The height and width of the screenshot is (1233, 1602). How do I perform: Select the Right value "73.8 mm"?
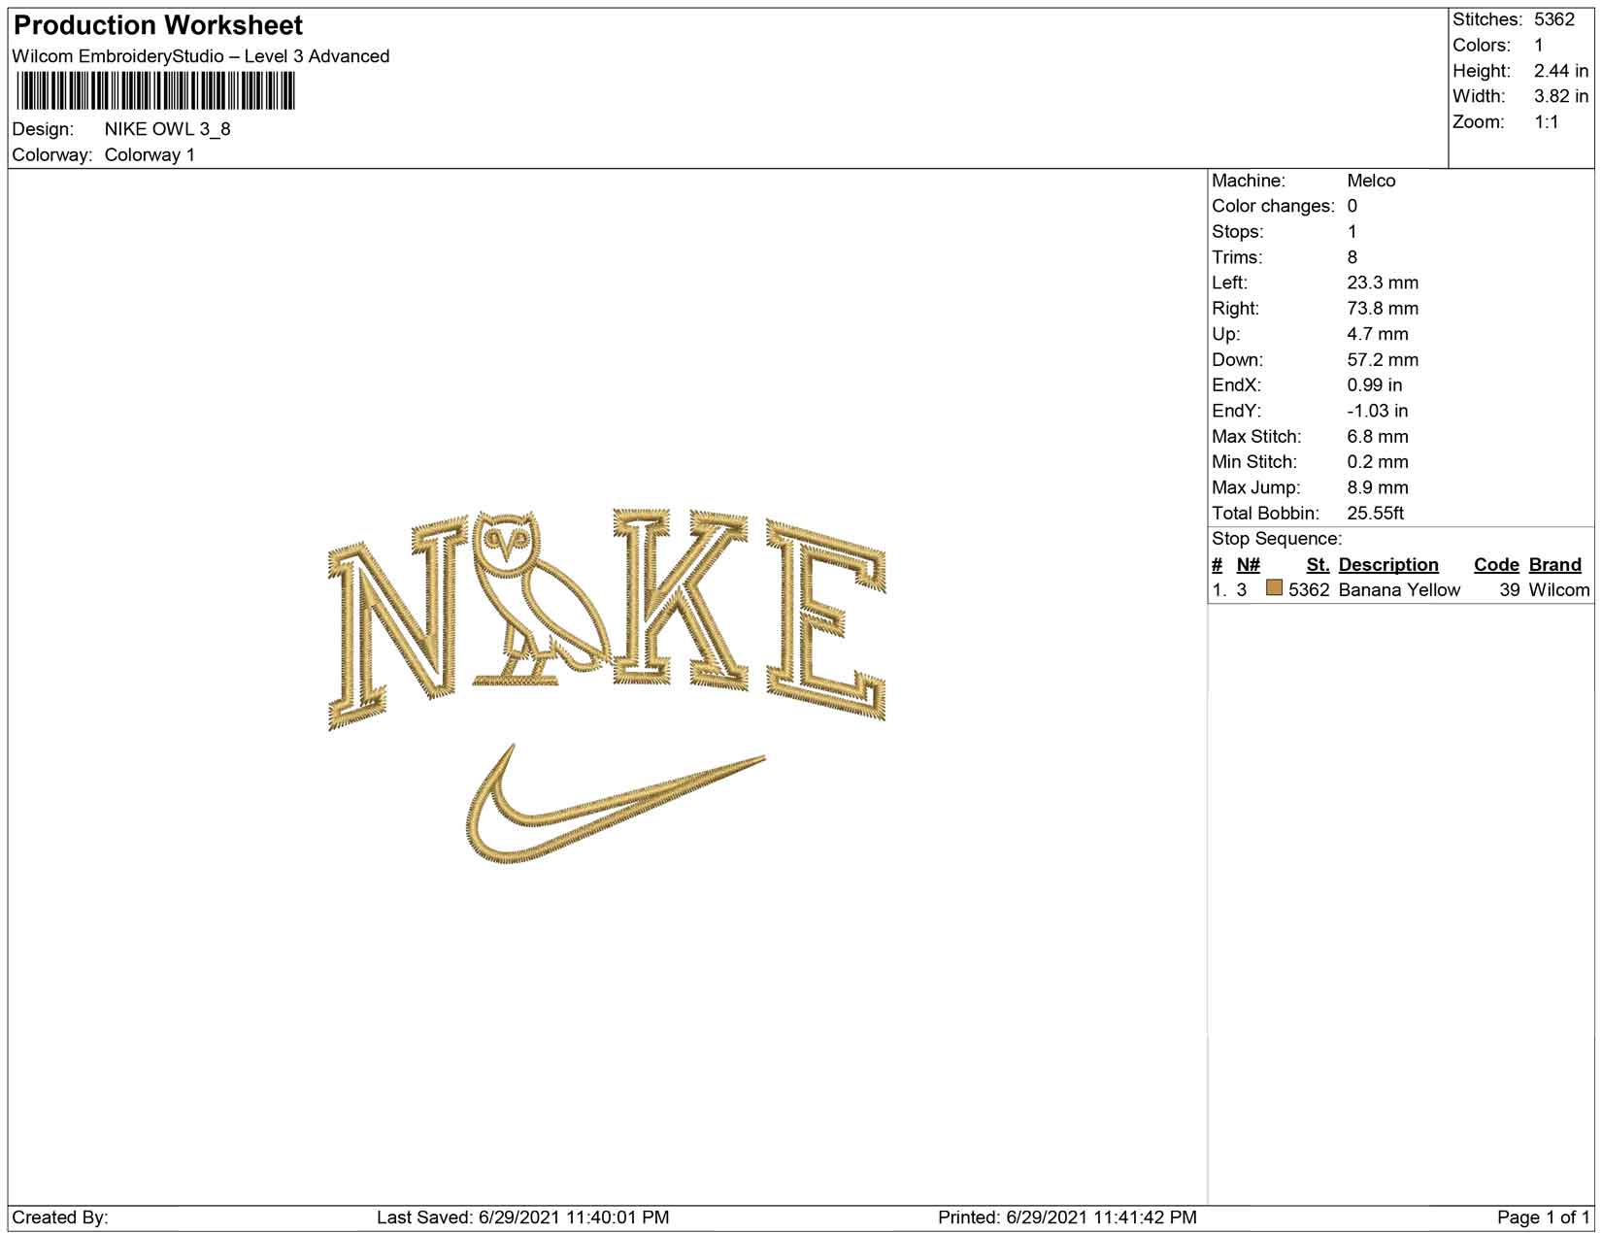click(1383, 309)
